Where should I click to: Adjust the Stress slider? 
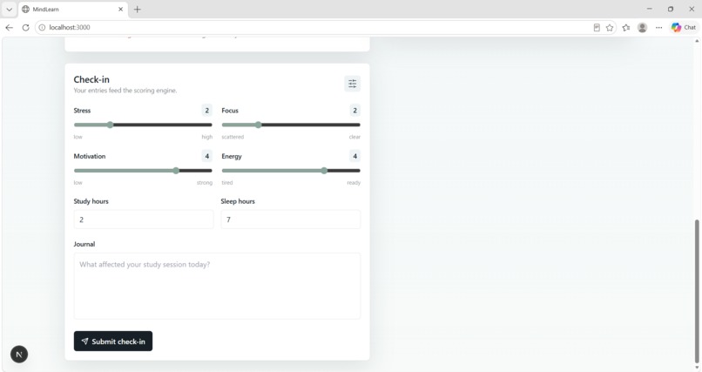pyautogui.click(x=143, y=125)
